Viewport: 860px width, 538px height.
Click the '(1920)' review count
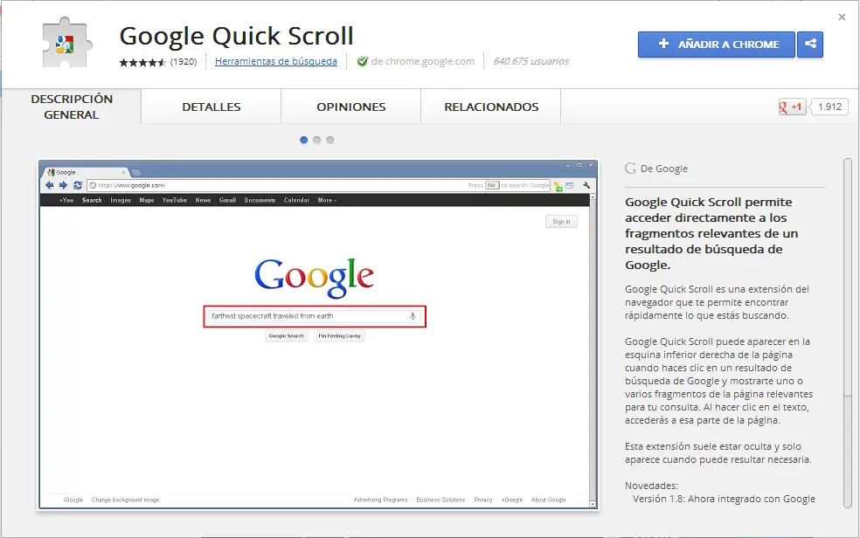[x=184, y=62]
